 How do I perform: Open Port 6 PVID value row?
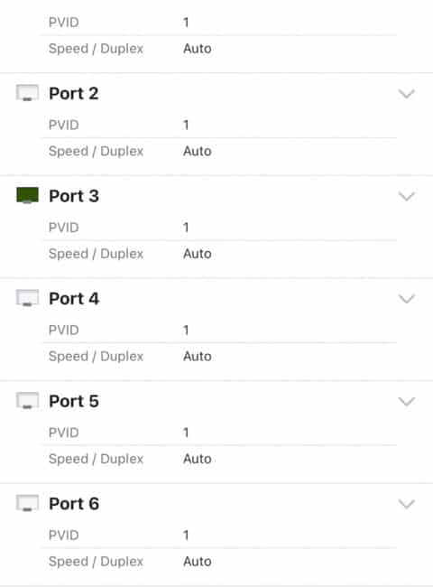point(218,535)
